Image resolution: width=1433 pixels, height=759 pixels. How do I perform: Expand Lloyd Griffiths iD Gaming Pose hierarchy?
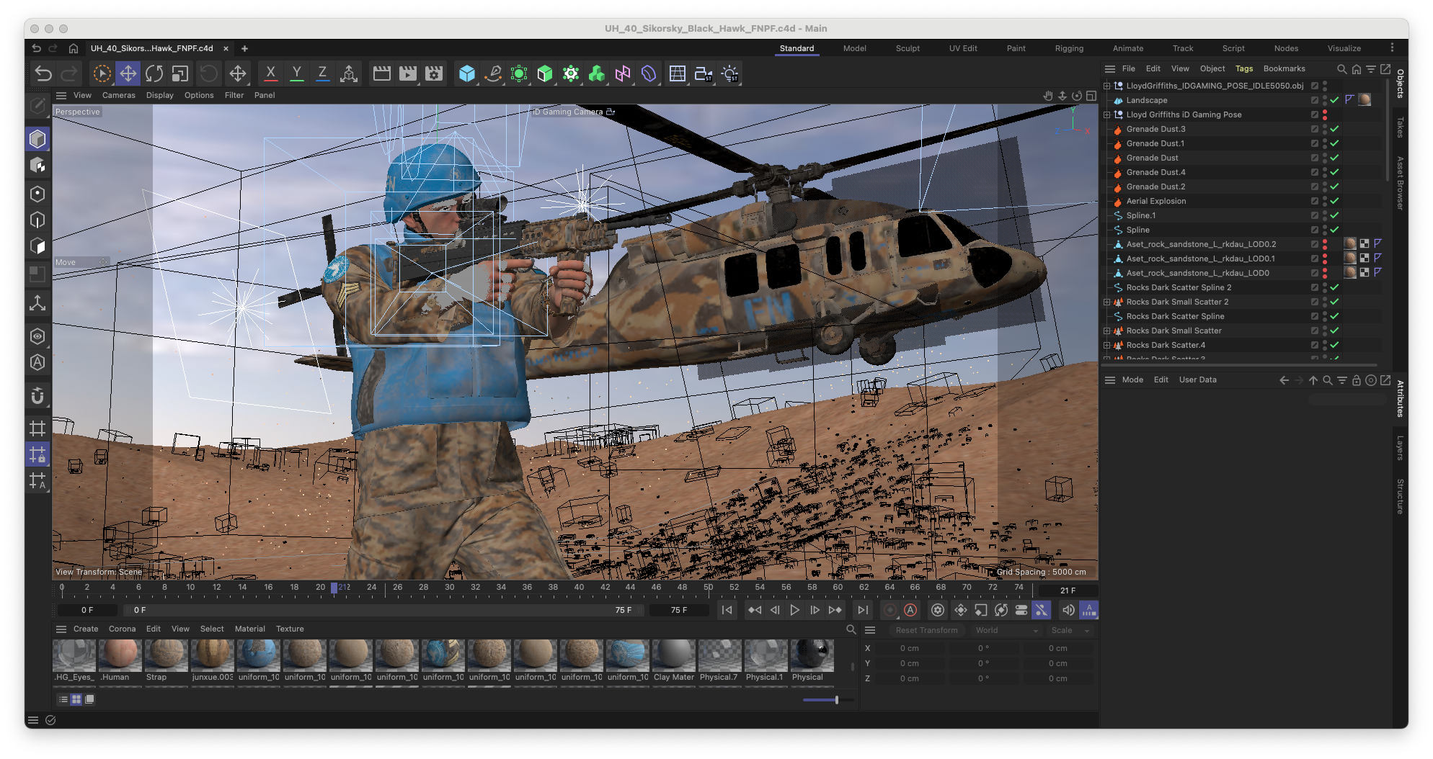pos(1107,114)
